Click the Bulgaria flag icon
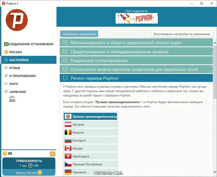 click(x=68, y=140)
